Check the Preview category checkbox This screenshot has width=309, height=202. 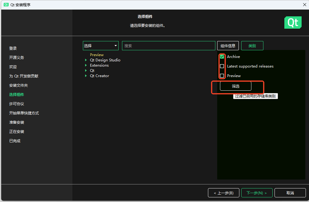(x=222, y=76)
